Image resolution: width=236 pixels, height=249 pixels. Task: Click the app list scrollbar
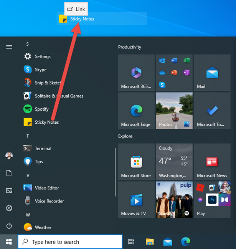point(115,172)
